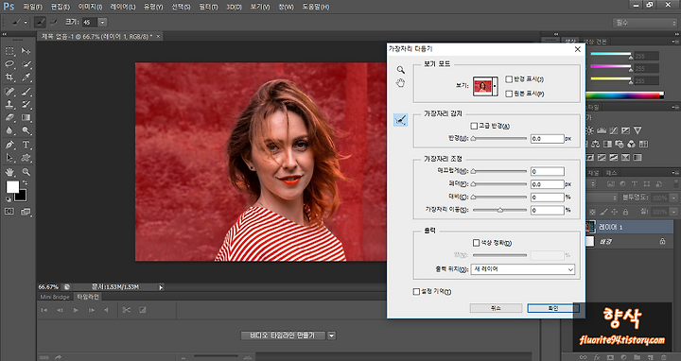Expand the video timeline creation options arrow
The image size is (681, 361).
pyautogui.click(x=331, y=335)
